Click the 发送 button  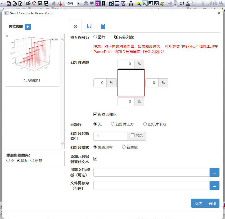coord(198,203)
